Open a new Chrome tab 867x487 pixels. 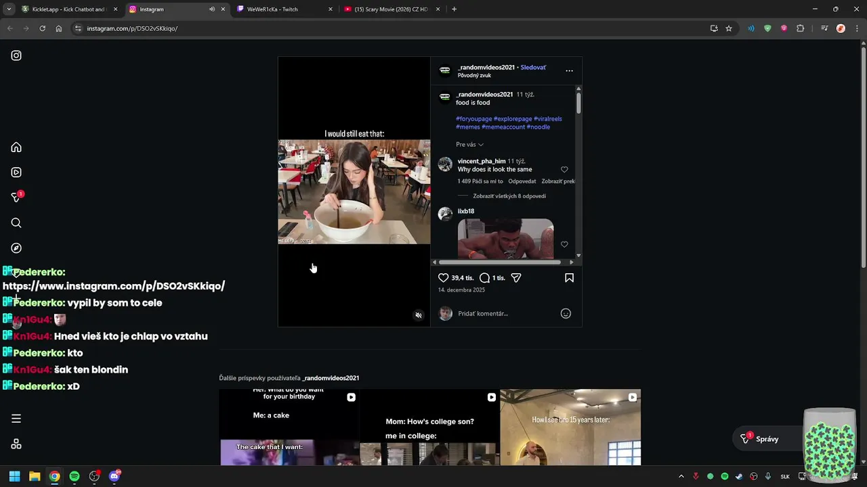point(454,9)
